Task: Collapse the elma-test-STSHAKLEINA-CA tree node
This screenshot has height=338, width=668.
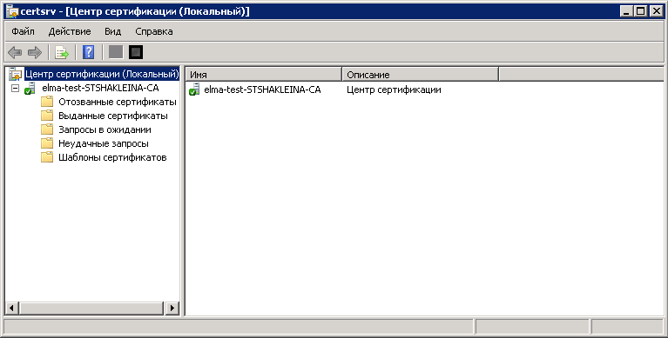Action: (x=16, y=89)
